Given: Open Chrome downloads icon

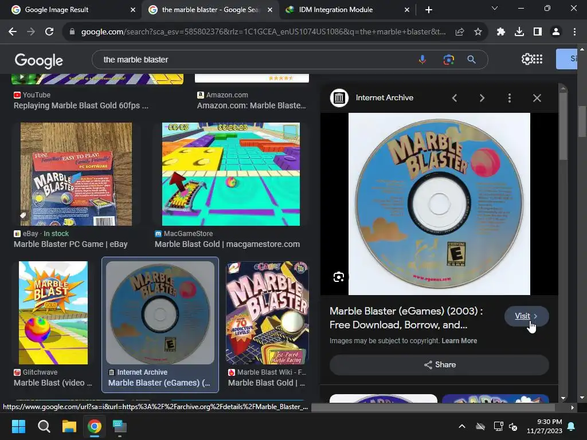Looking at the screenshot, I should click(519, 32).
